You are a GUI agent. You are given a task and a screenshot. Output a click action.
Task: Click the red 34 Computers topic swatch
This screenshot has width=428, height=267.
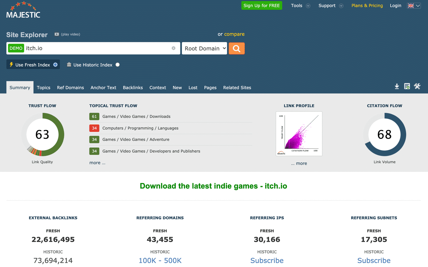[94, 128]
